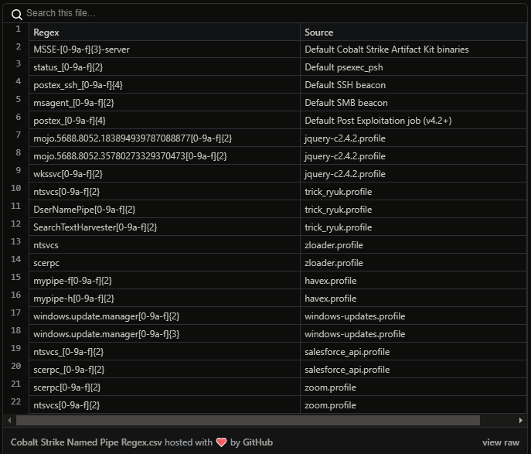This screenshot has height=454, width=531.
Task: Click line number 2
Action: click(x=19, y=46)
